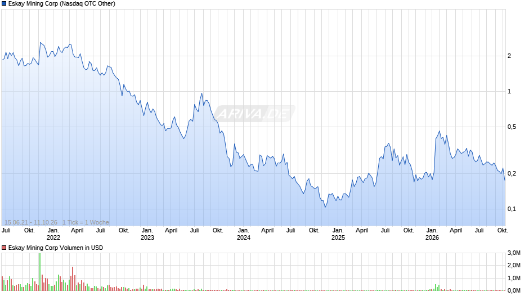This screenshot has height=296, width=529.
Task: Click the volume axis value '2,0M'
Action: [514, 265]
